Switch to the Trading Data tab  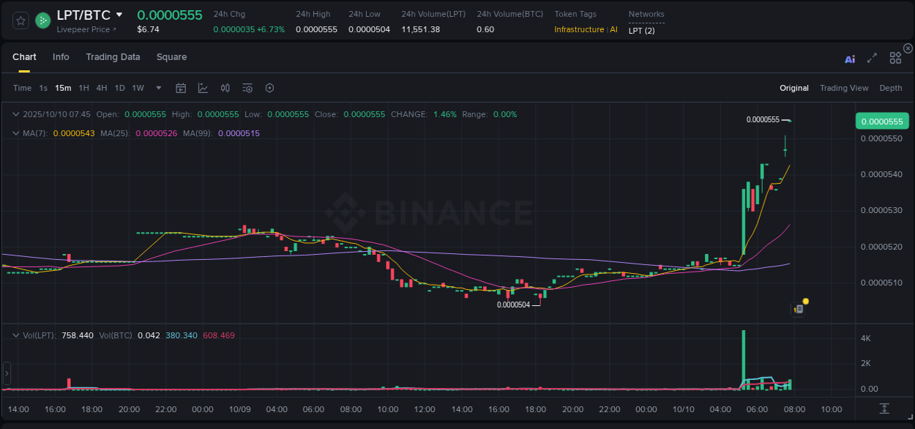coord(113,57)
